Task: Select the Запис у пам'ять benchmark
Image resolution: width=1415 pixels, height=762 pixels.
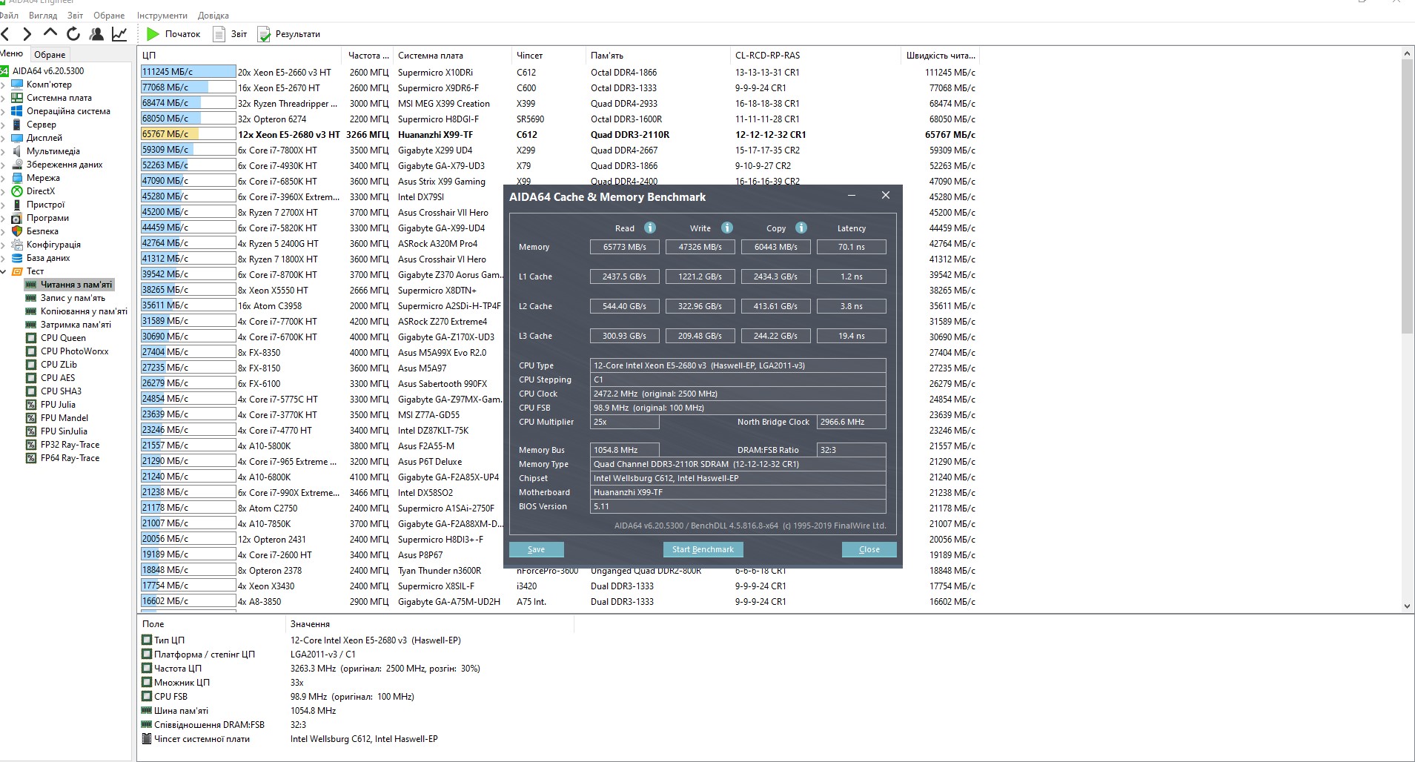Action: tap(73, 298)
